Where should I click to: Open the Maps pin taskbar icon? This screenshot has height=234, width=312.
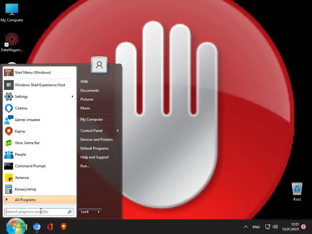[x=63, y=227]
